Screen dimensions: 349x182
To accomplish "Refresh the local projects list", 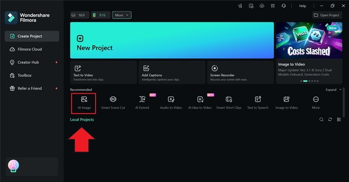I will click(x=330, y=120).
